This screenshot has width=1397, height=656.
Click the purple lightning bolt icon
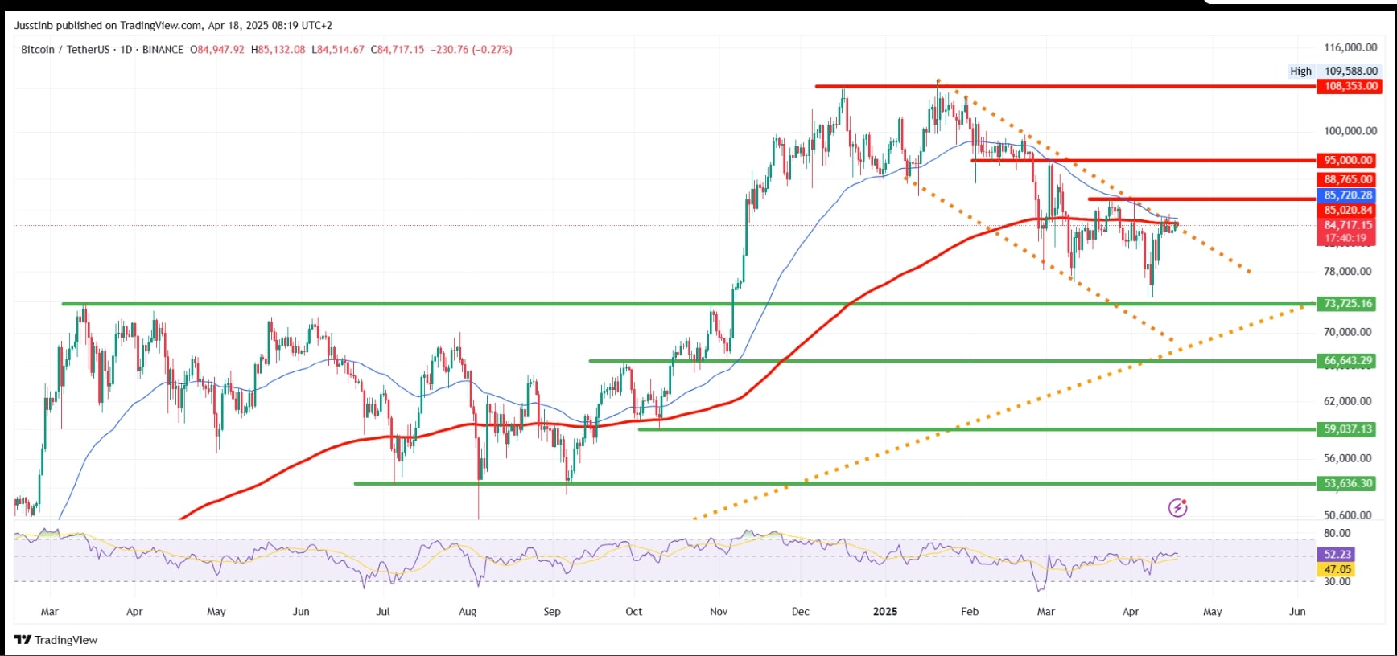click(1177, 507)
